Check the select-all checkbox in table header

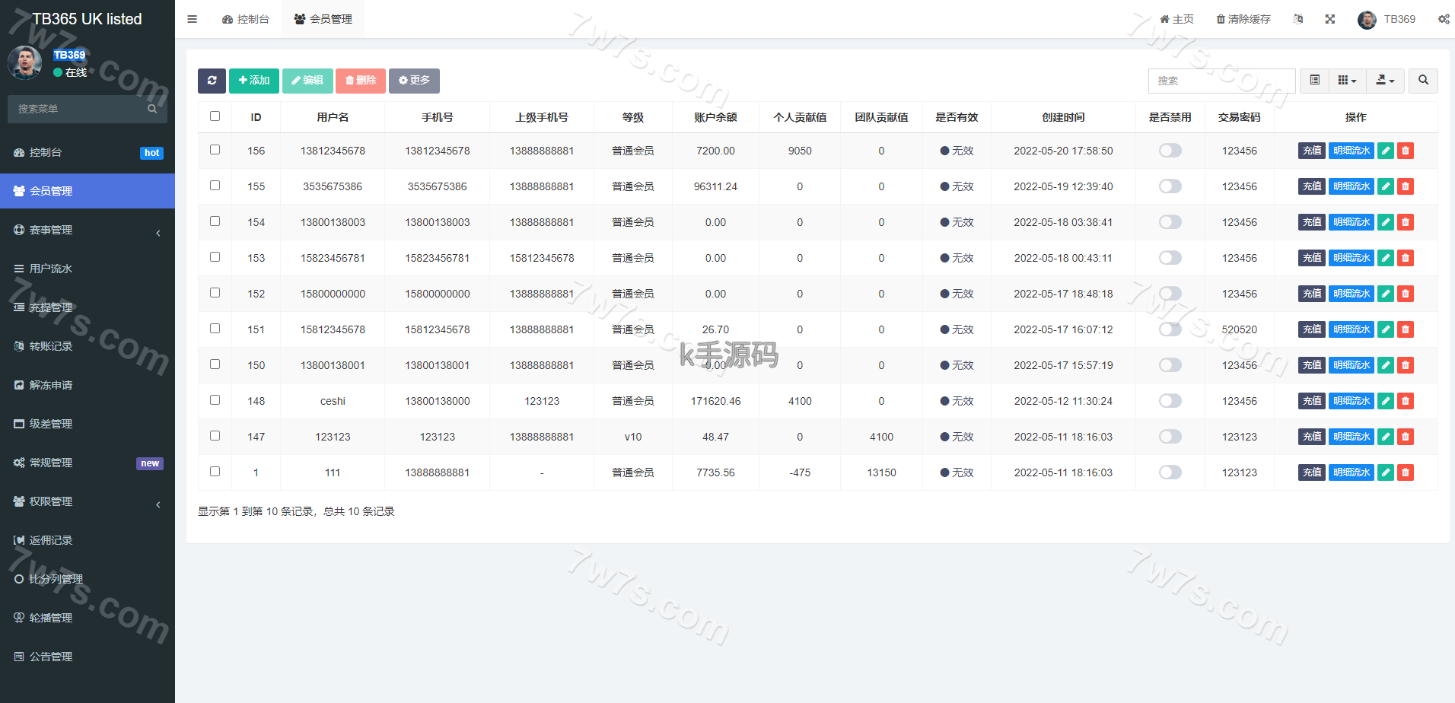point(215,116)
